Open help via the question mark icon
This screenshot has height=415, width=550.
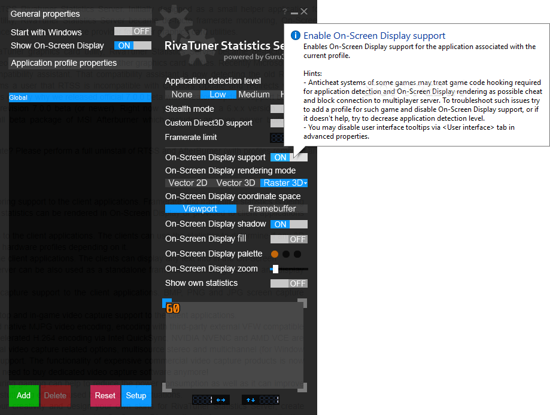pos(285,11)
